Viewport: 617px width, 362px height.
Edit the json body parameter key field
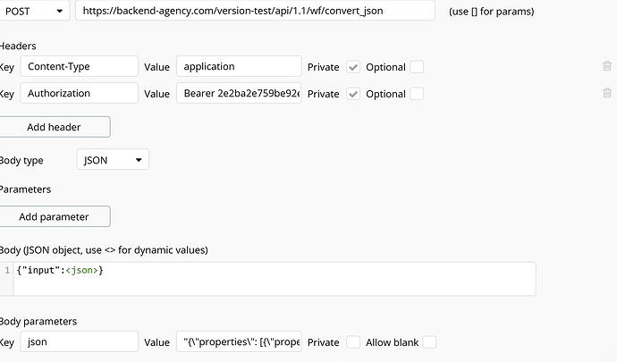(x=79, y=341)
